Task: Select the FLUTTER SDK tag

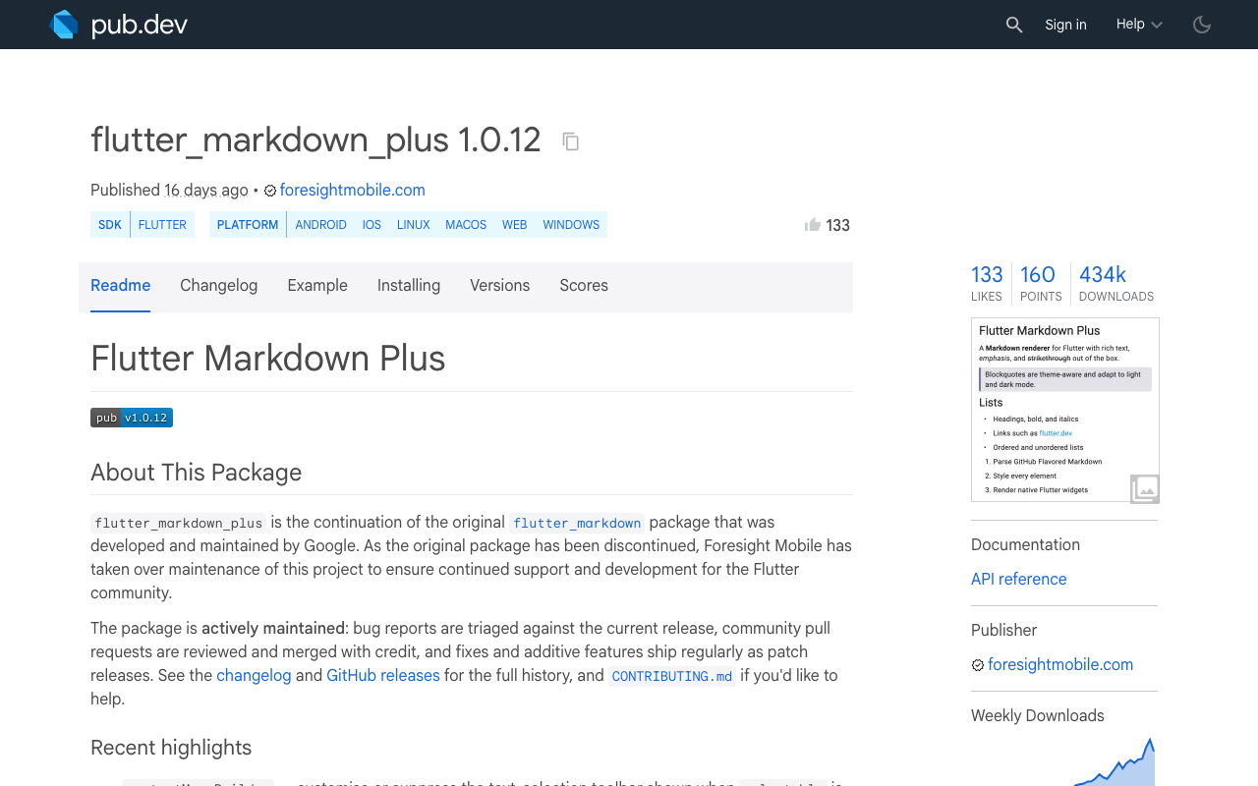Action: (x=162, y=225)
